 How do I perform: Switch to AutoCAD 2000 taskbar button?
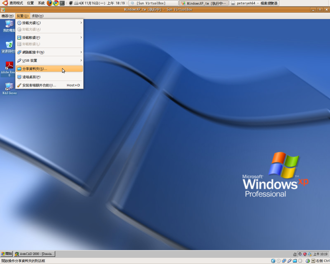pos(34,254)
